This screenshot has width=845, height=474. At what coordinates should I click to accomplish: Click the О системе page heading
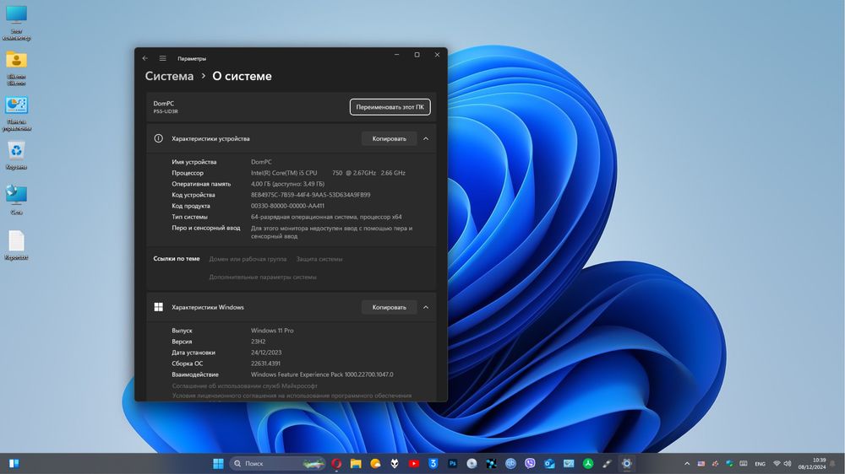[242, 76]
